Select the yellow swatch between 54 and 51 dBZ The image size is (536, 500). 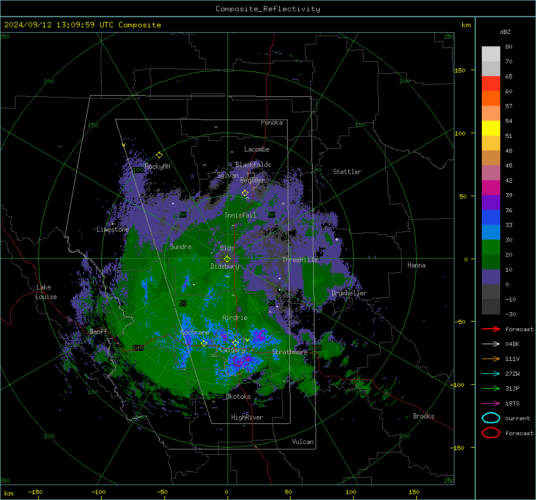tap(491, 128)
